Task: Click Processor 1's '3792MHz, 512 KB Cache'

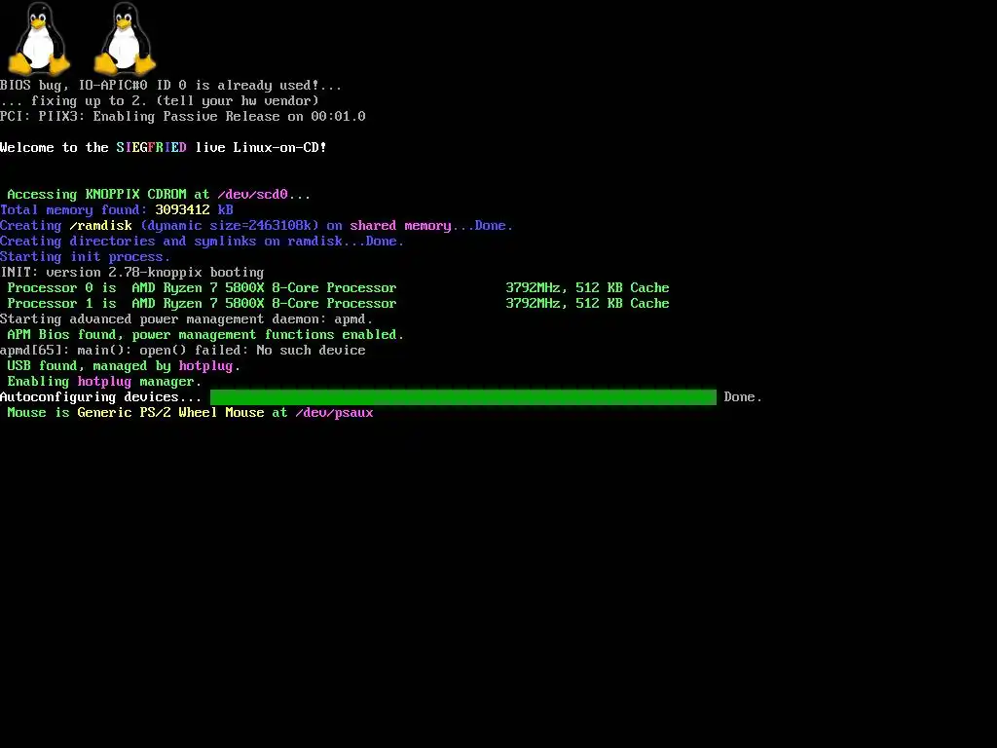Action: pos(587,304)
